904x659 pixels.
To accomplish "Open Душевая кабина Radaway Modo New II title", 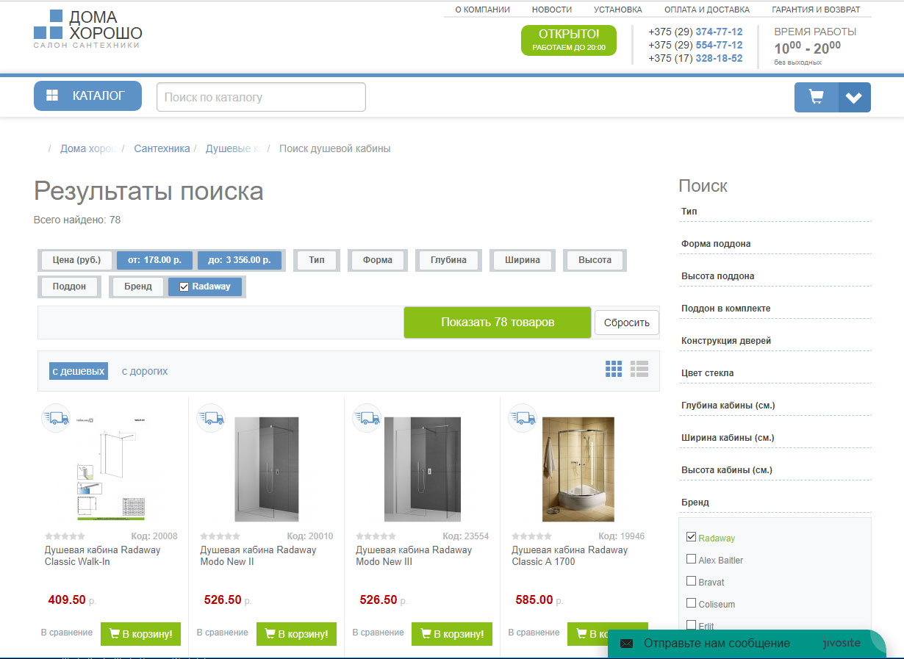I will point(258,555).
